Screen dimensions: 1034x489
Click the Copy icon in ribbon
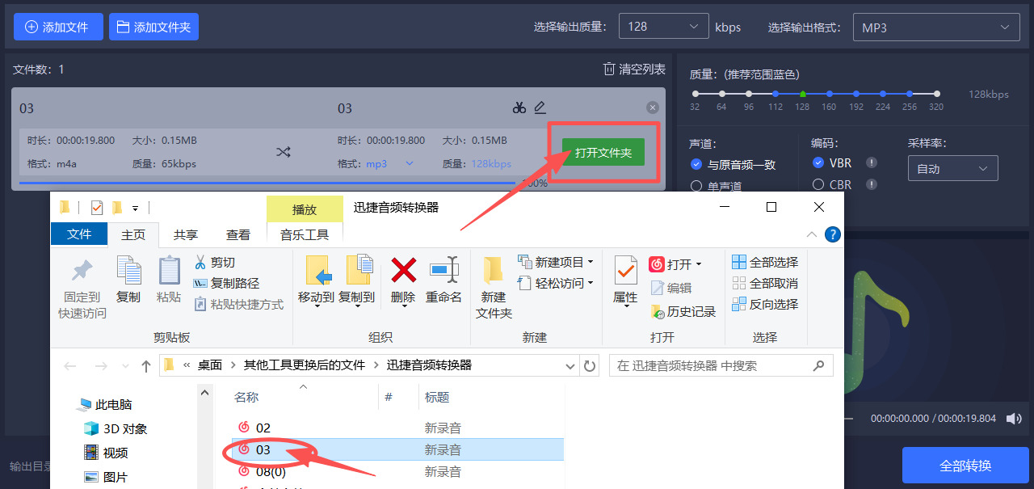tap(128, 270)
